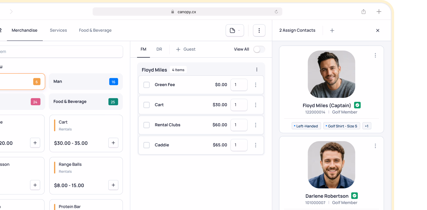
Task: Open the vertical three-dot menu in header
Action: 259,30
